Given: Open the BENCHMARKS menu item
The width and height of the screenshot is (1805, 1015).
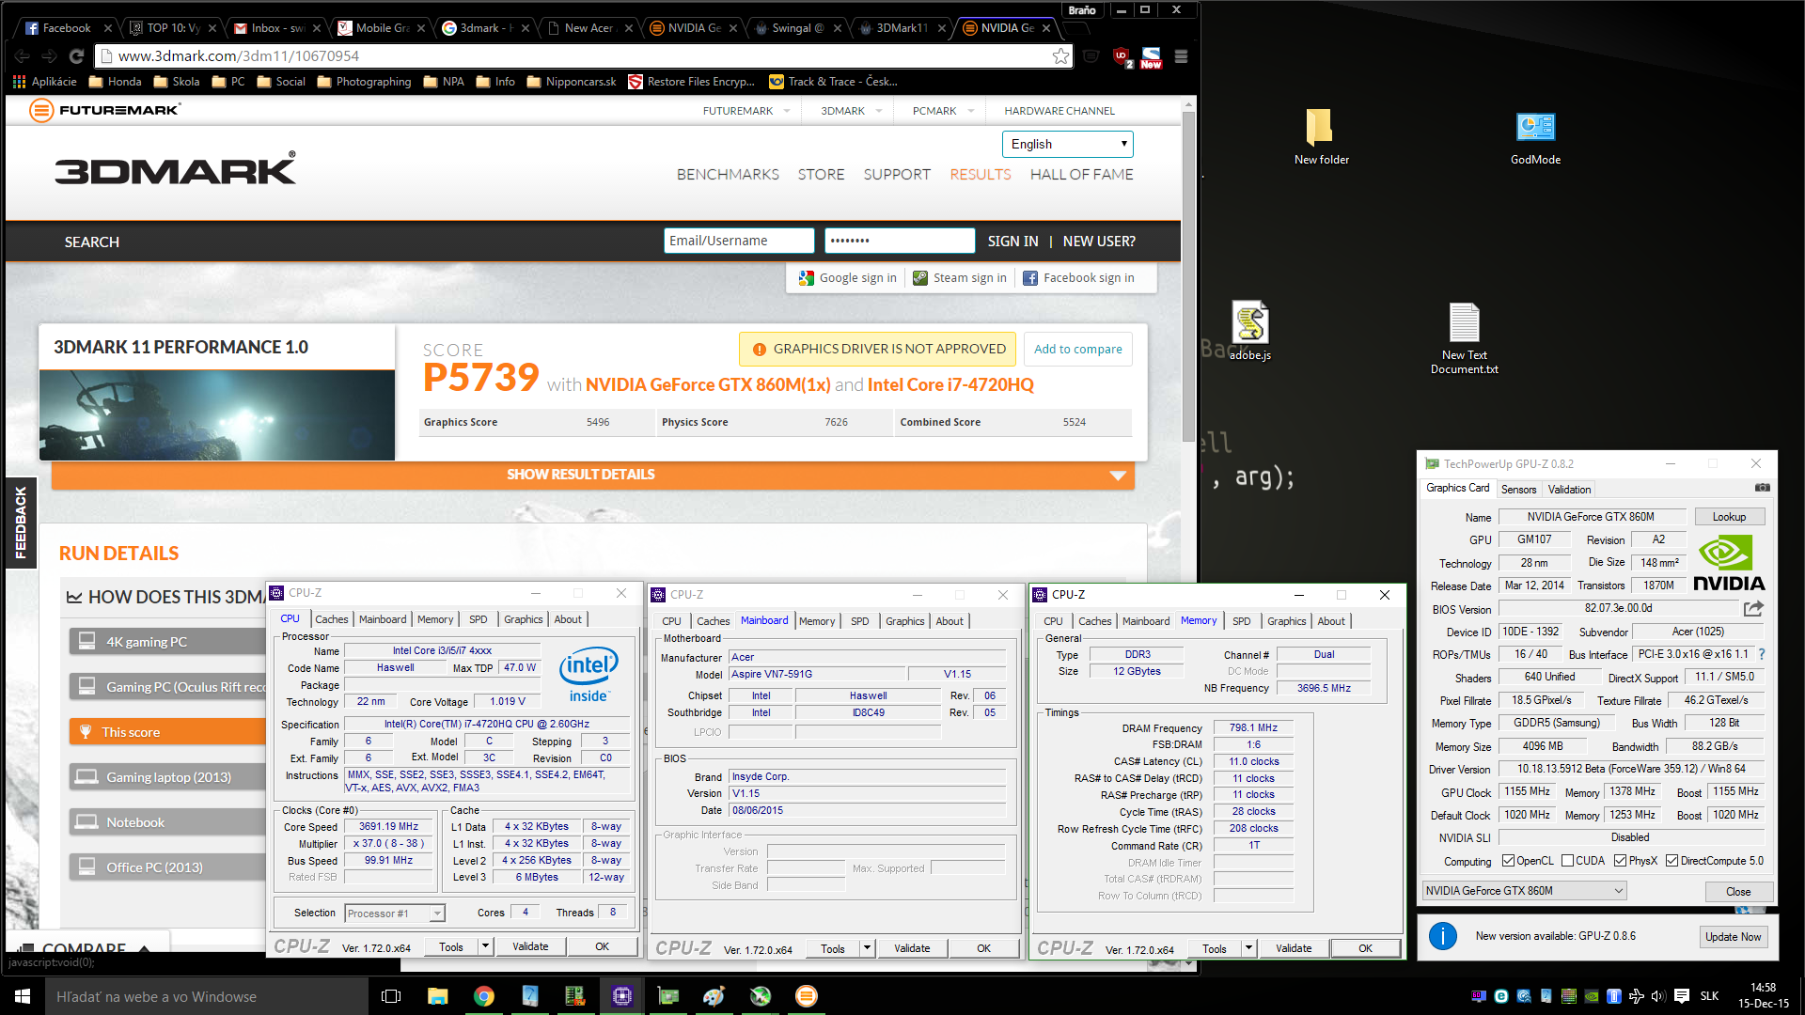Looking at the screenshot, I should click(x=728, y=175).
